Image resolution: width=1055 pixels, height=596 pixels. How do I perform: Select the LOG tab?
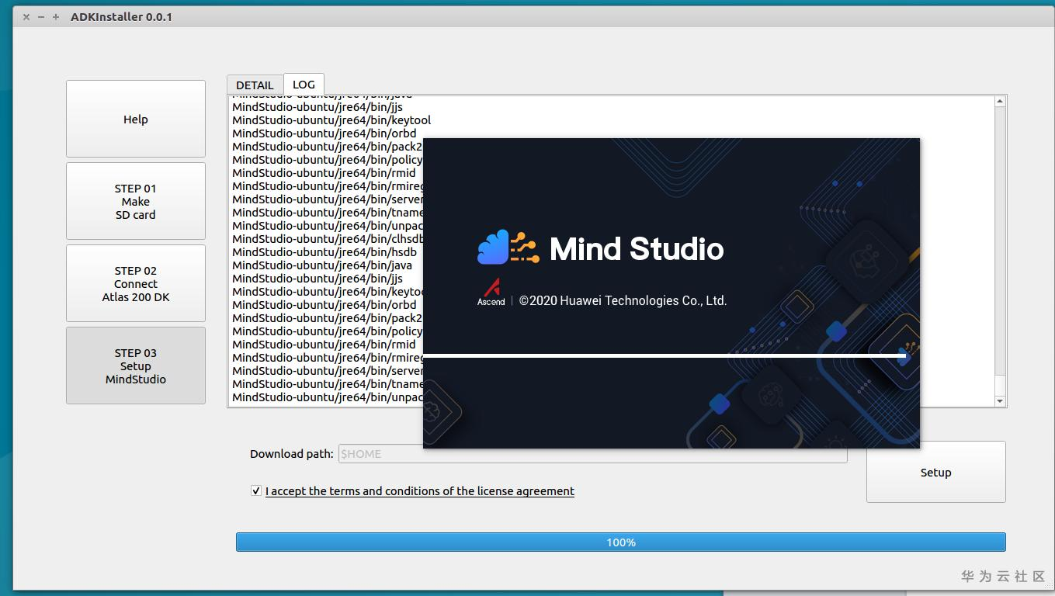coord(304,84)
